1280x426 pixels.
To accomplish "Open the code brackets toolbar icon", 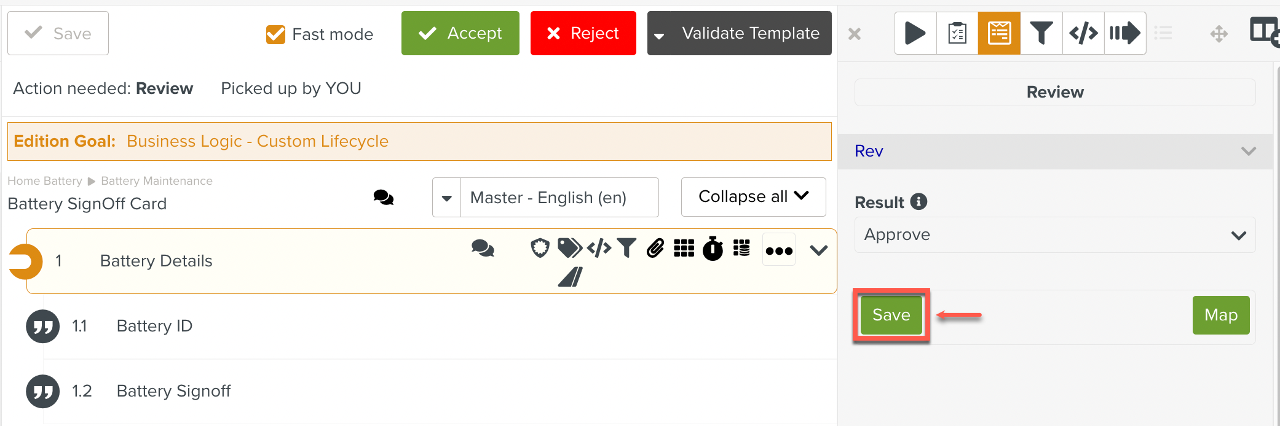I will [1083, 33].
